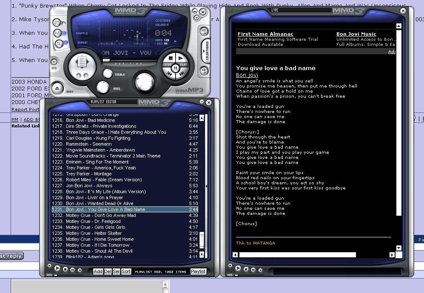Expand the COLORTHEMES drawer
The height and width of the screenshot is (293, 424).
pos(206,51)
